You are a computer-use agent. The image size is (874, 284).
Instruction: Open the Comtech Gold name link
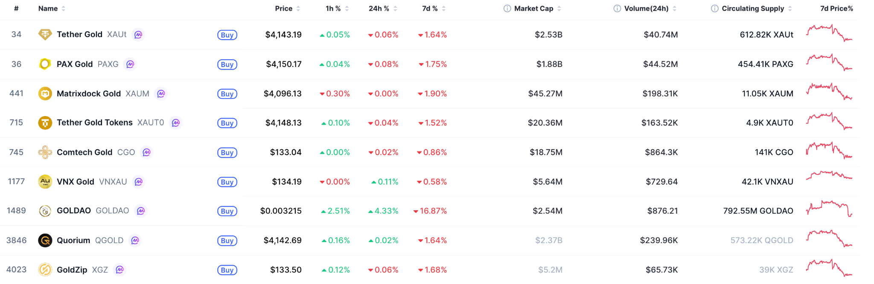point(84,152)
